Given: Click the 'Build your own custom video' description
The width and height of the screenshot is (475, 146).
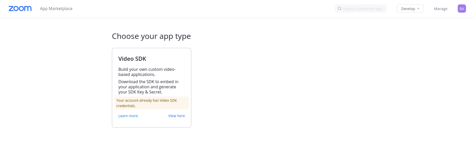Looking at the screenshot, I should (147, 69).
